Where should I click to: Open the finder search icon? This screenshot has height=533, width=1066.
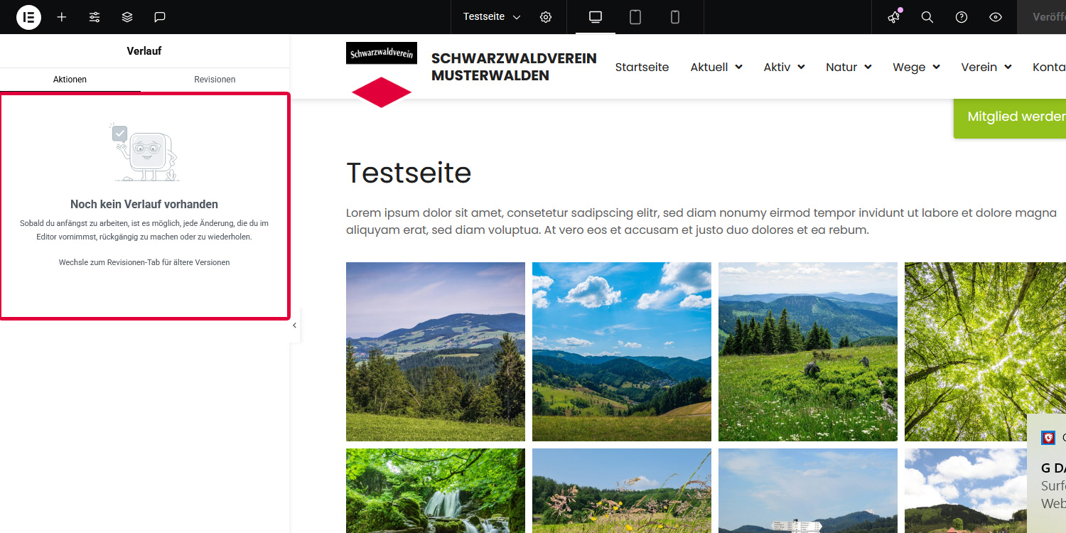[x=927, y=17]
